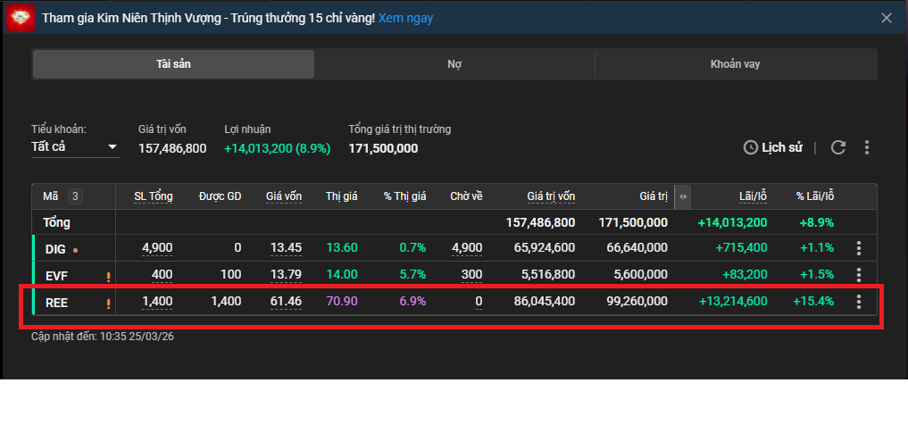Close the promotion banner
Image resolution: width=908 pixels, height=433 pixels.
[x=886, y=18]
